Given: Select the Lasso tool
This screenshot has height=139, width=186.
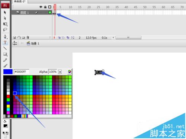Looking at the screenshot, I should [x=5, y=30].
